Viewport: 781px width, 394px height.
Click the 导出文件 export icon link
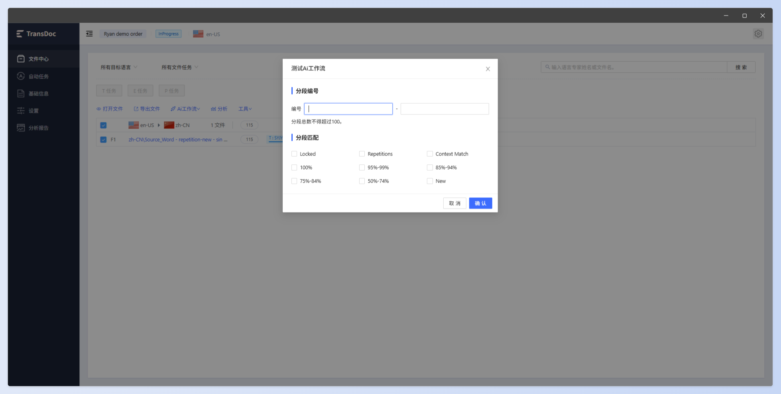pos(147,109)
